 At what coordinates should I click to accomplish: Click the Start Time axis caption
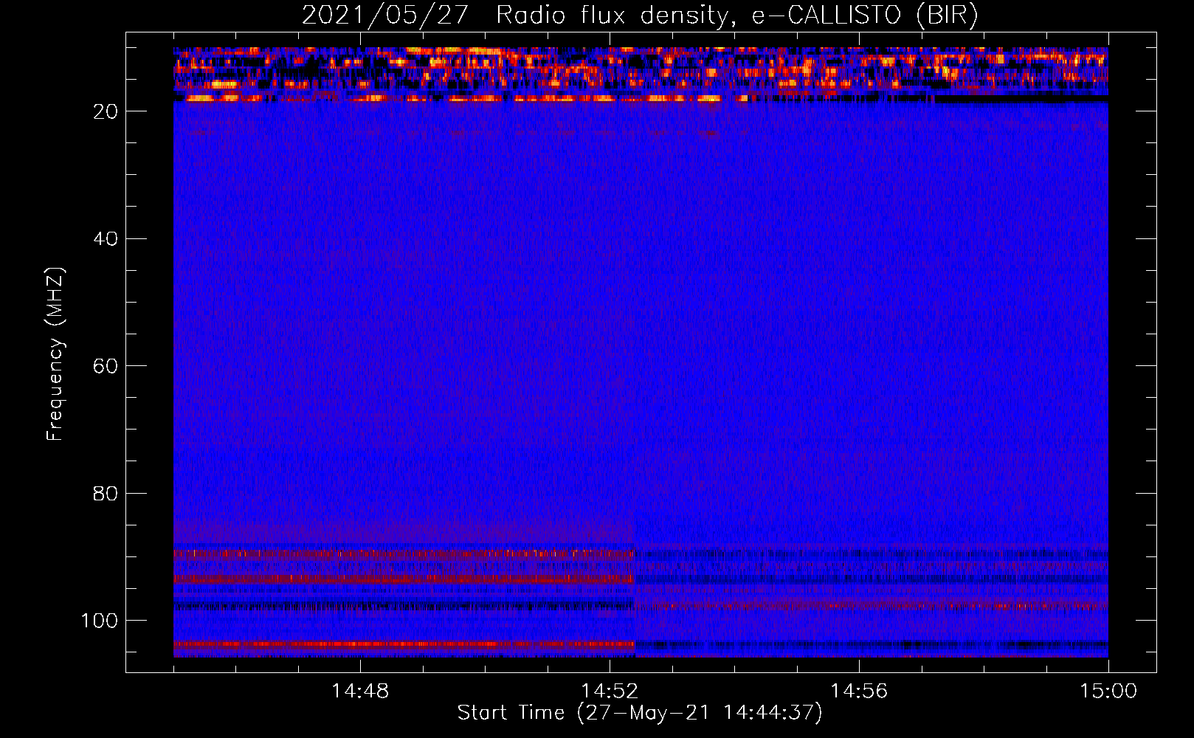[639, 713]
